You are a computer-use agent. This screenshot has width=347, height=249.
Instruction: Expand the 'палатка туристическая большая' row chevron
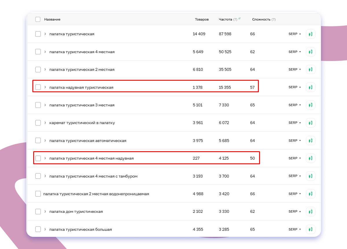pyautogui.click(x=45, y=229)
